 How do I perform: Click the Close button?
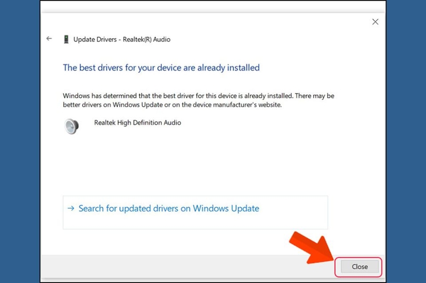click(x=359, y=267)
